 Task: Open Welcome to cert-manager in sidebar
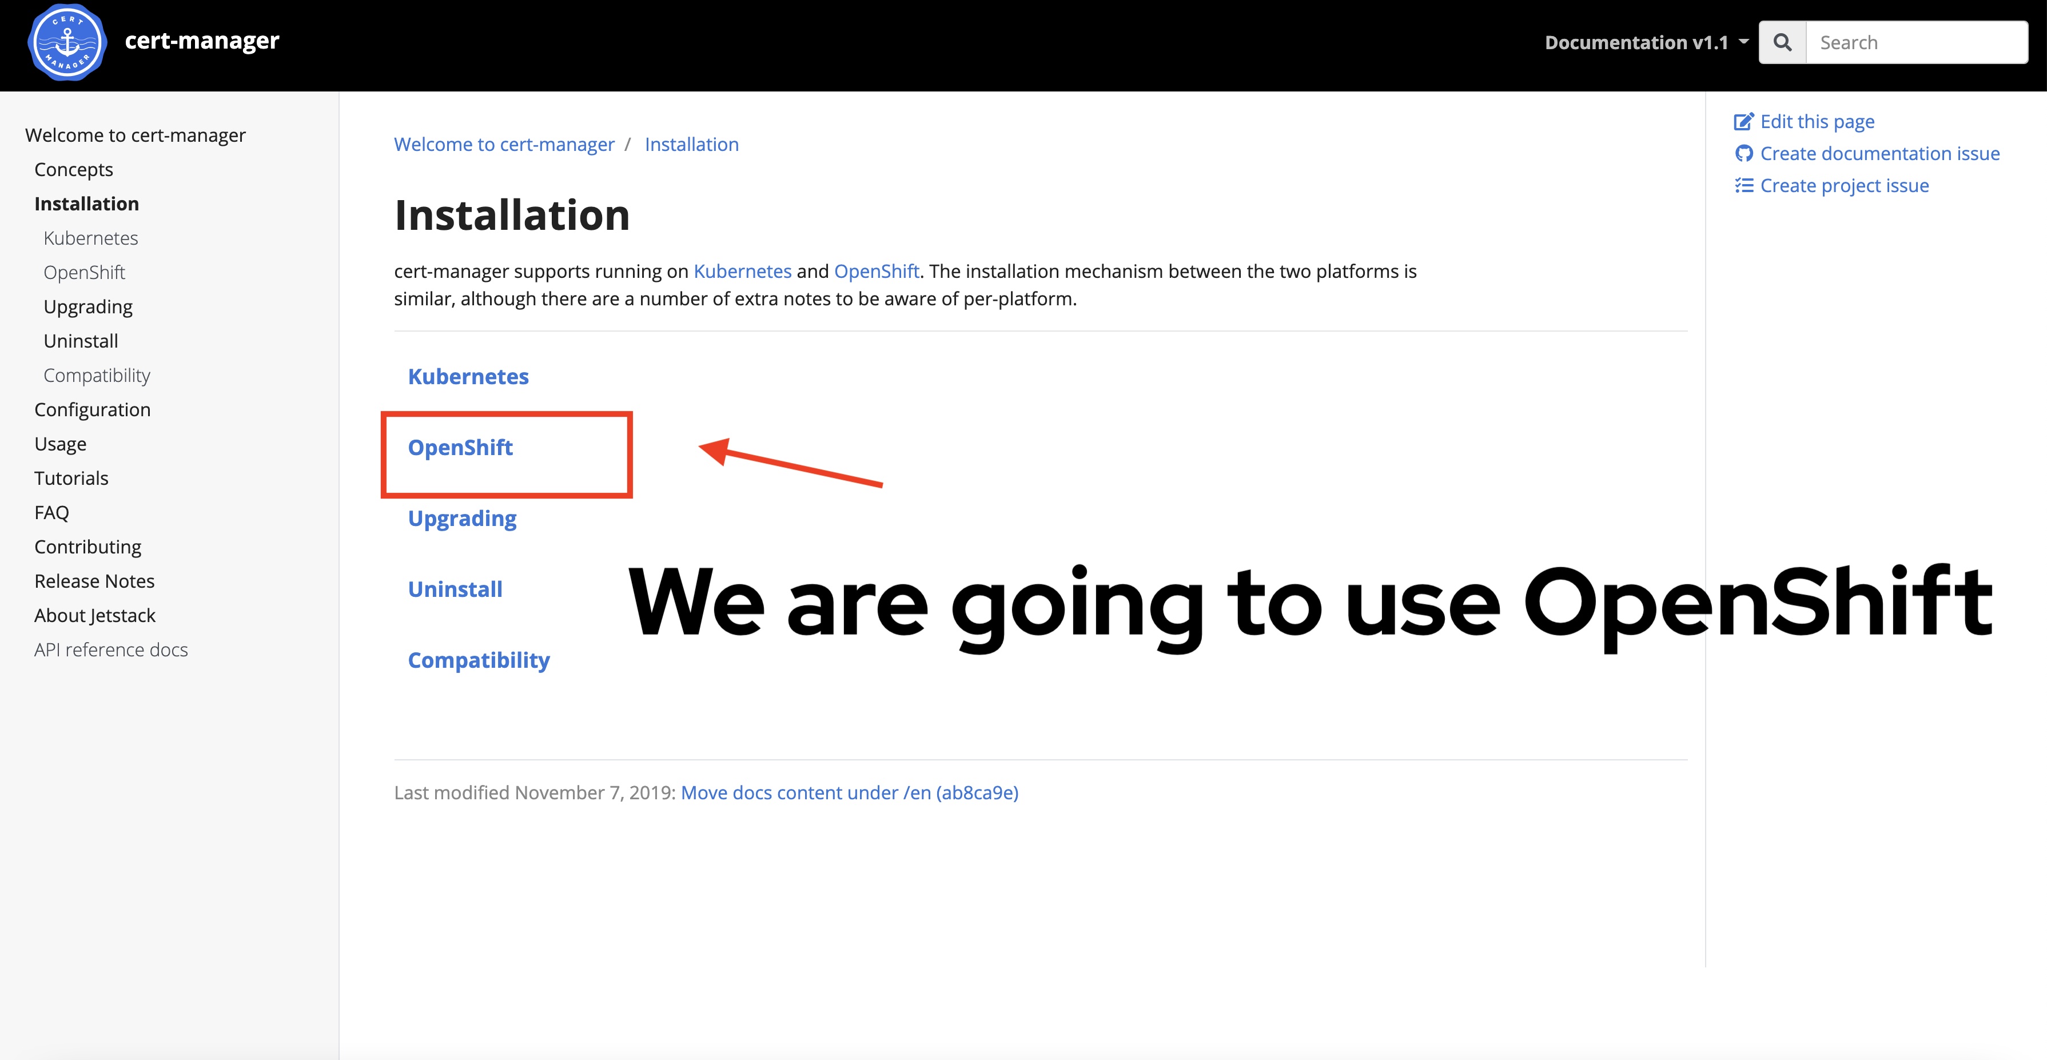[x=135, y=135]
